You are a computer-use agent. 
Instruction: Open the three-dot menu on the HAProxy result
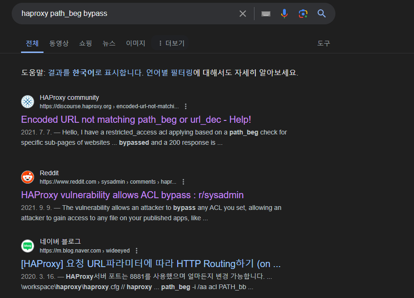186,106
